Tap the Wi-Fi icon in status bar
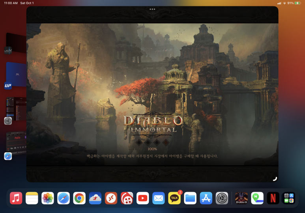 (284, 3)
